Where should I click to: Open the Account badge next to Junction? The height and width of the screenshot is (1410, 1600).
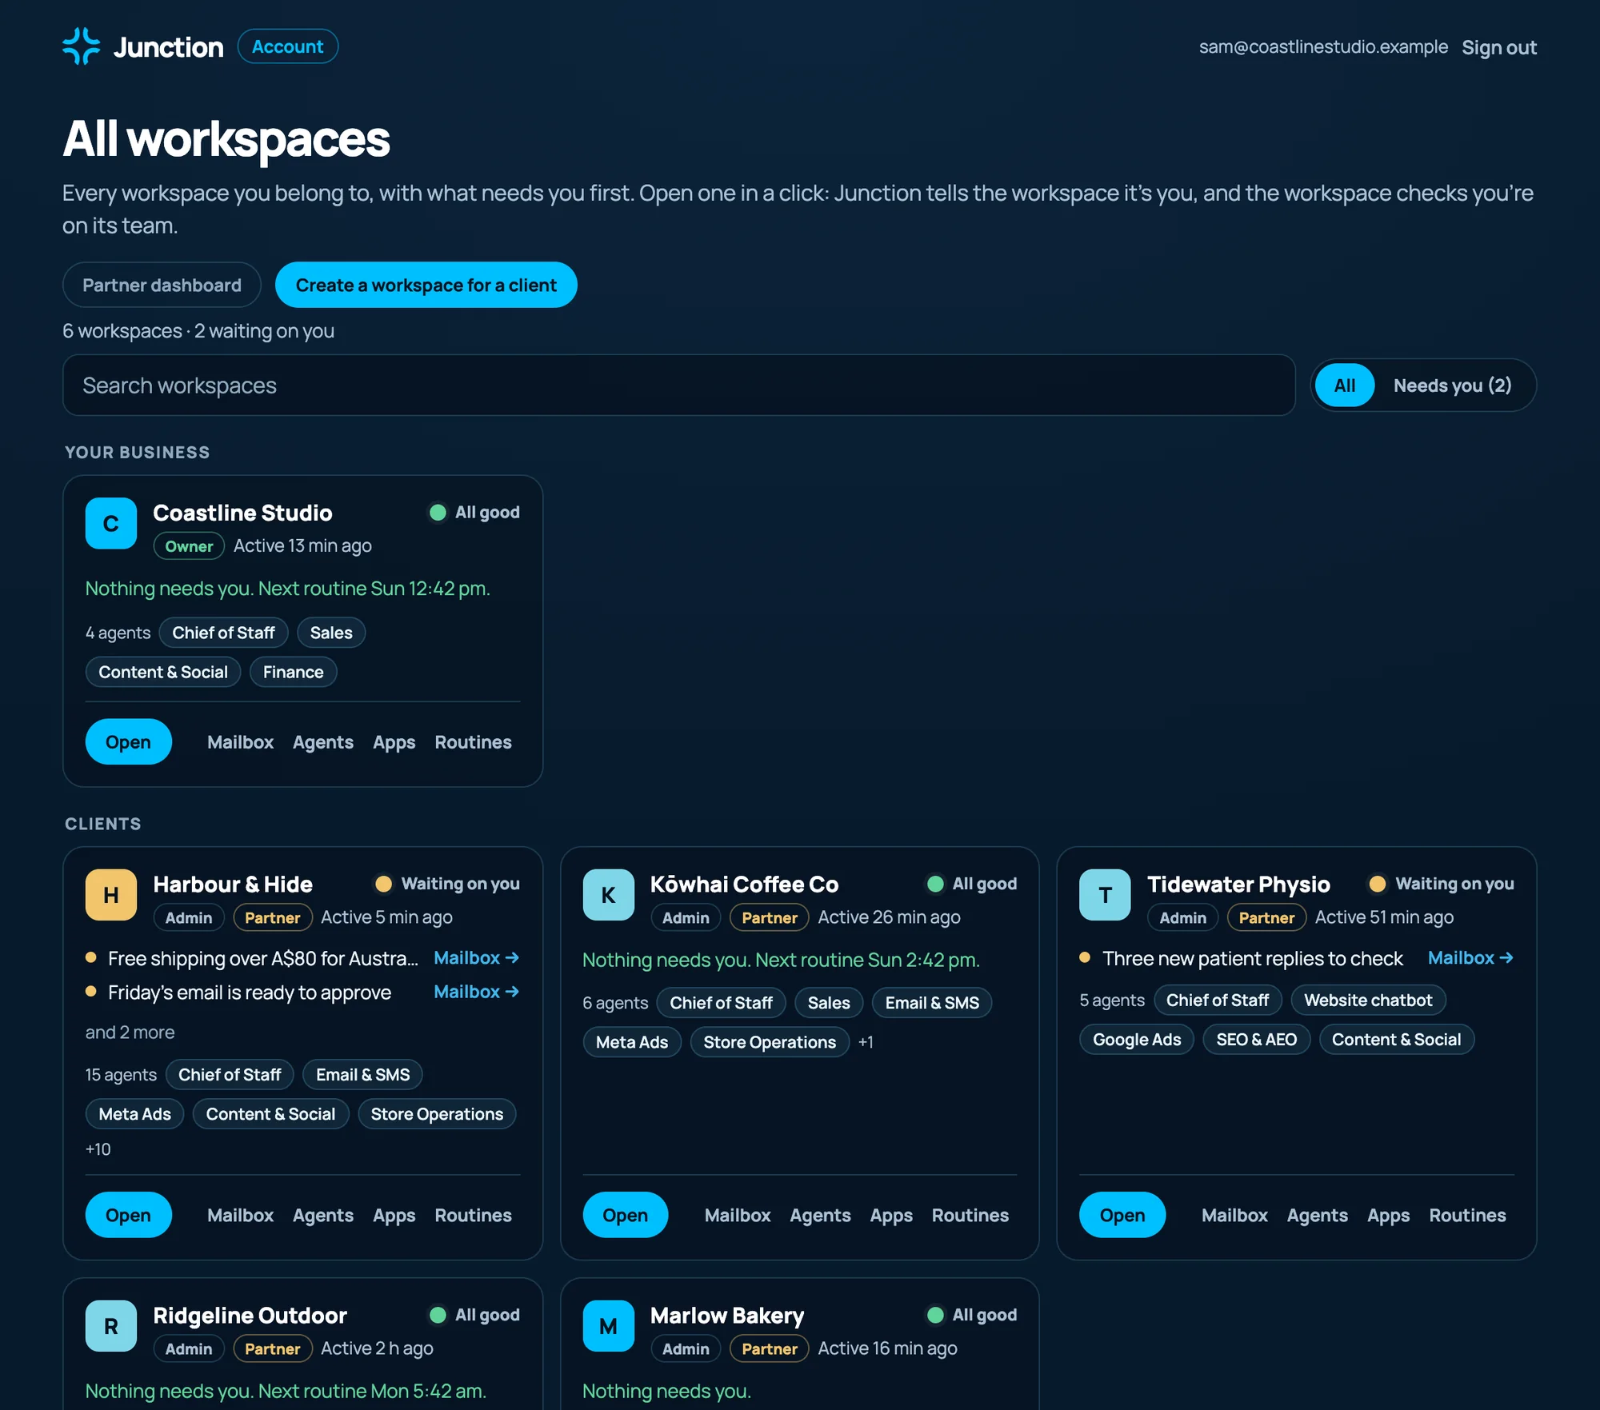pyautogui.click(x=288, y=46)
